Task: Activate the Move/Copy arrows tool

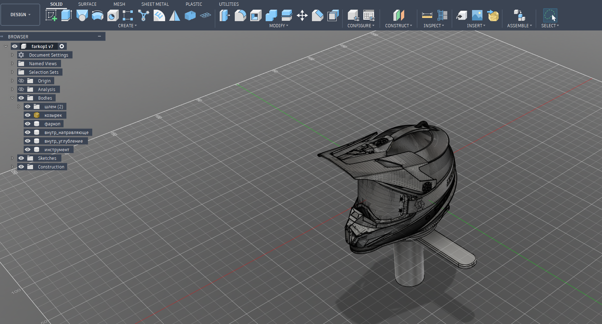Action: [x=302, y=15]
